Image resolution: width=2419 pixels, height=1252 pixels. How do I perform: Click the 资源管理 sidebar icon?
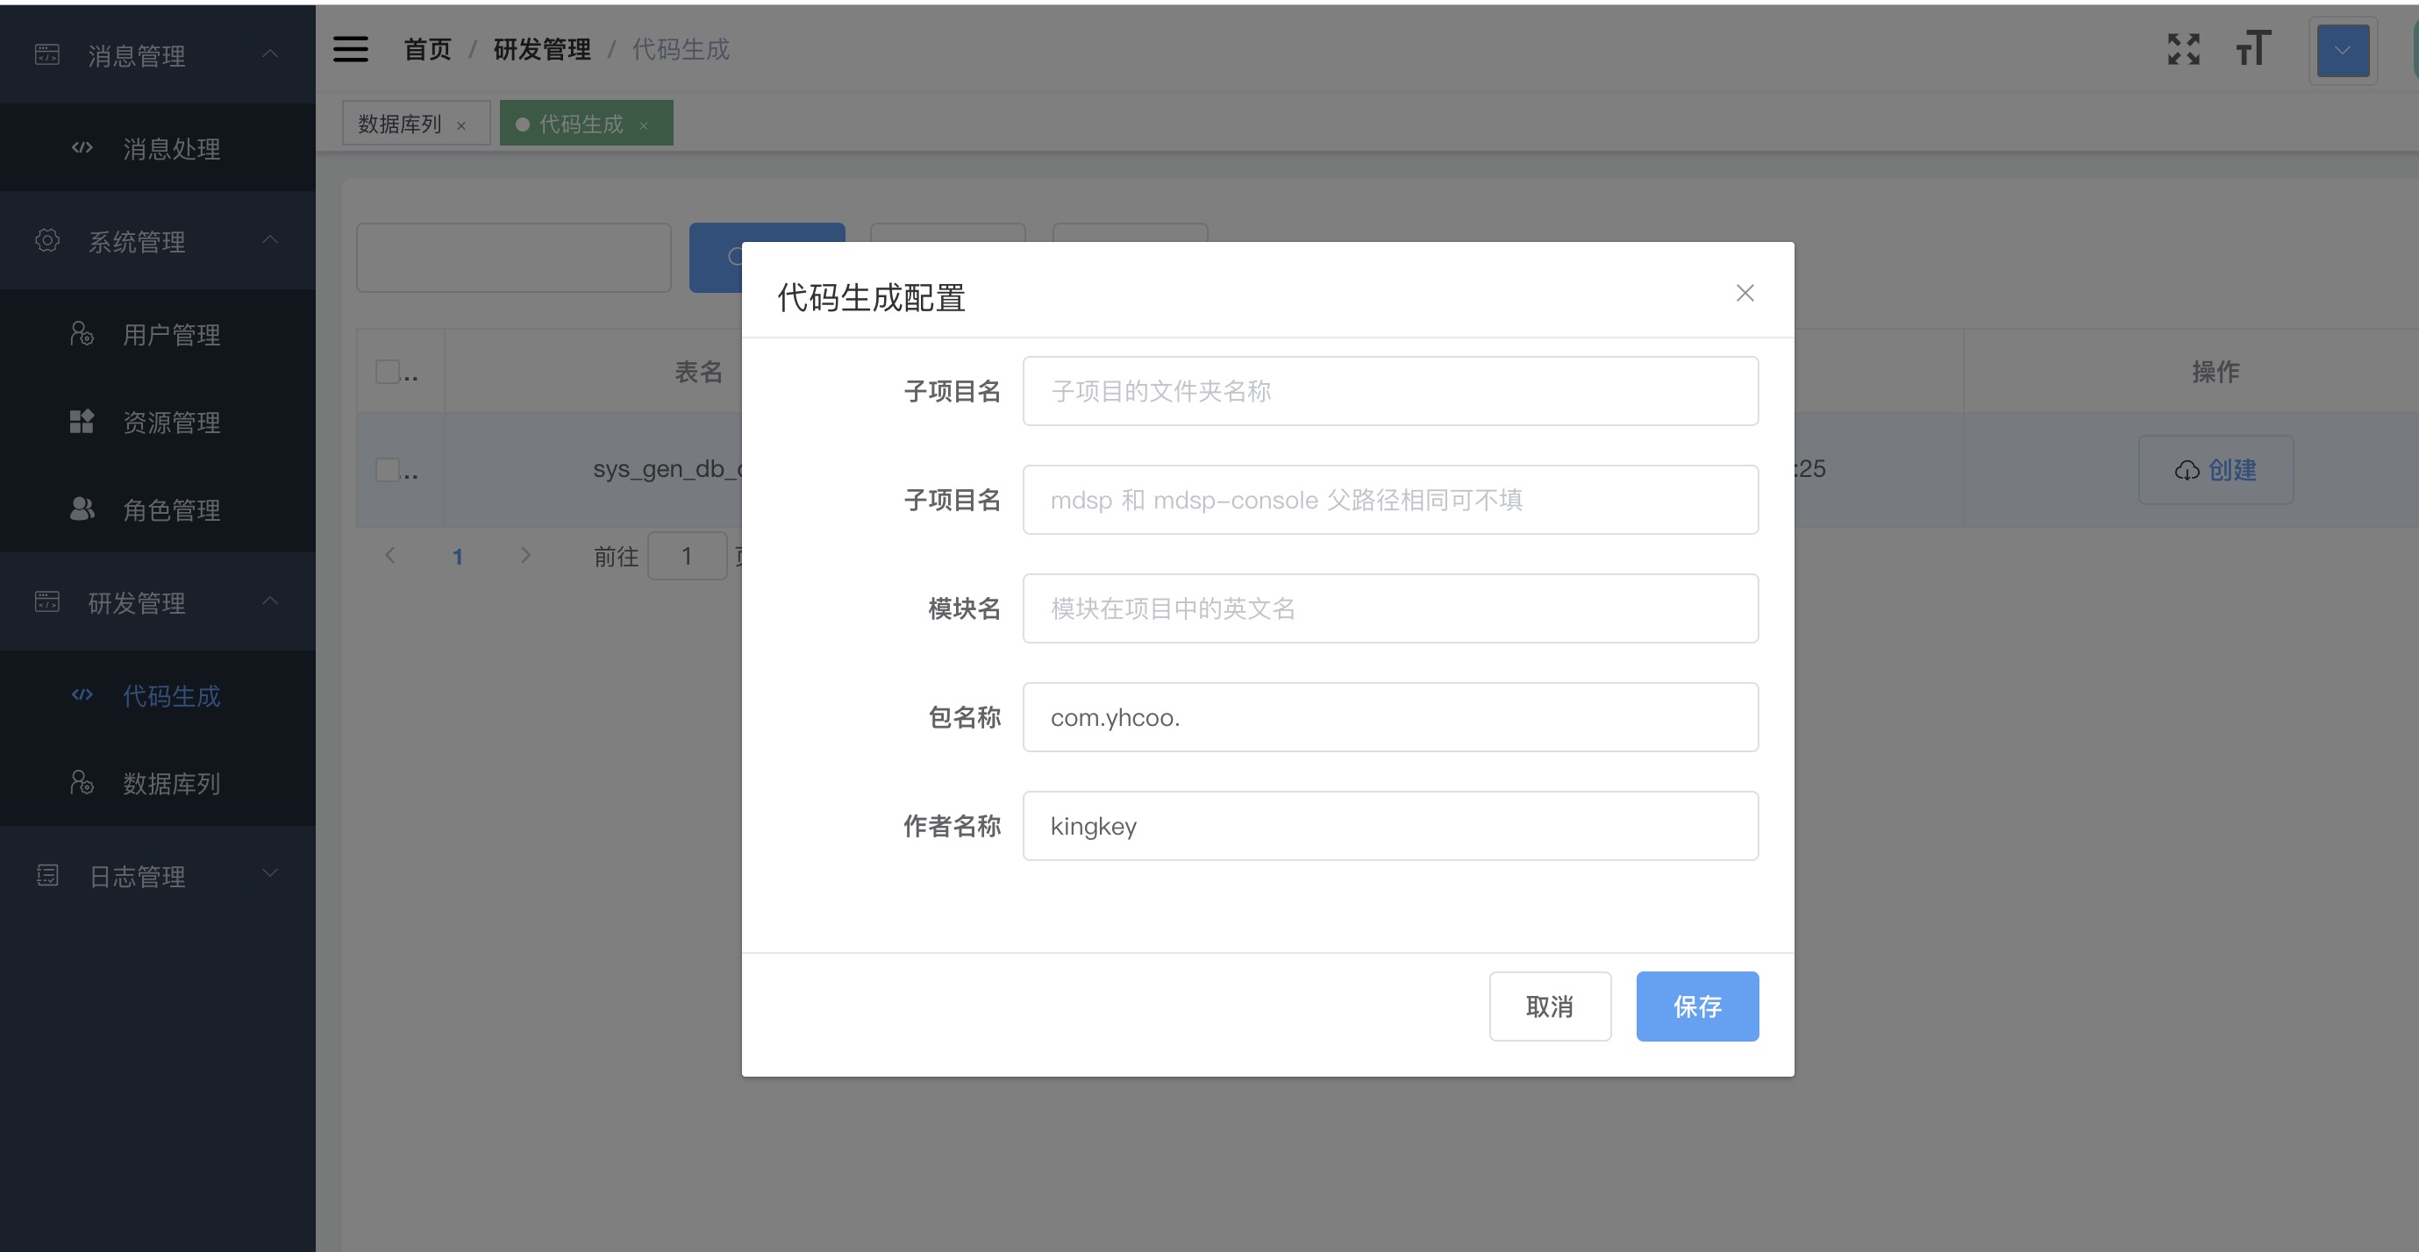[82, 422]
